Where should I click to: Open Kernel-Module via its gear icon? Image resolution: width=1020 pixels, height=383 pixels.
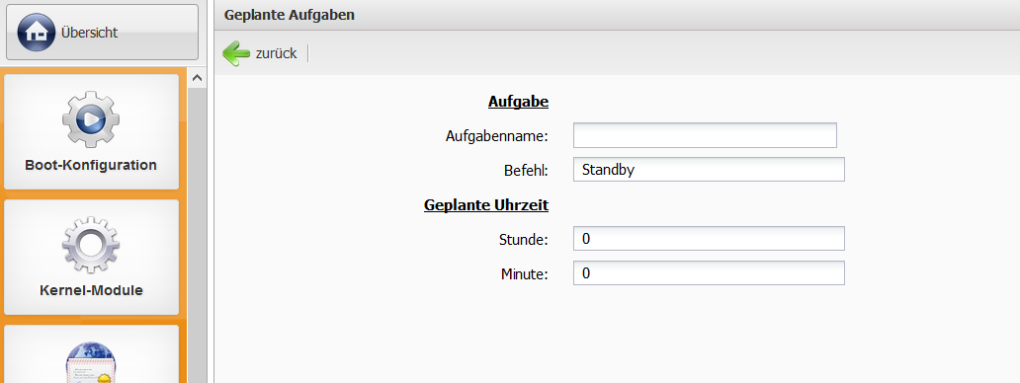pyautogui.click(x=91, y=246)
